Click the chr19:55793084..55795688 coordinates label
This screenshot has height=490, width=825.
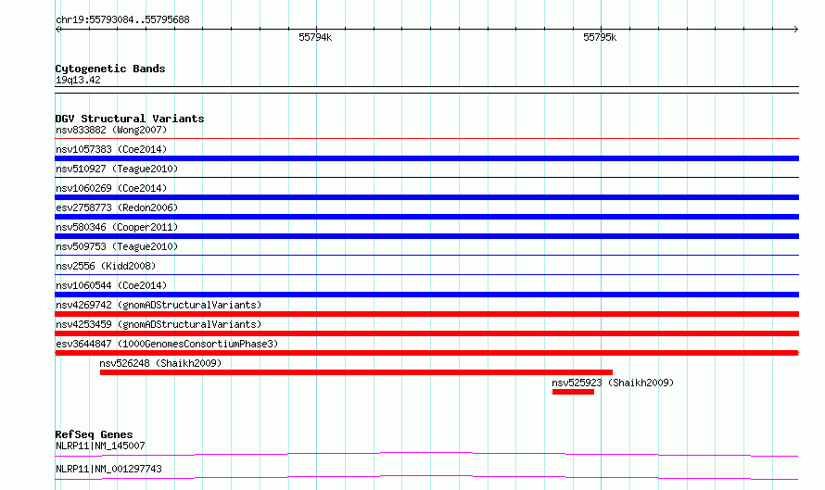[122, 19]
